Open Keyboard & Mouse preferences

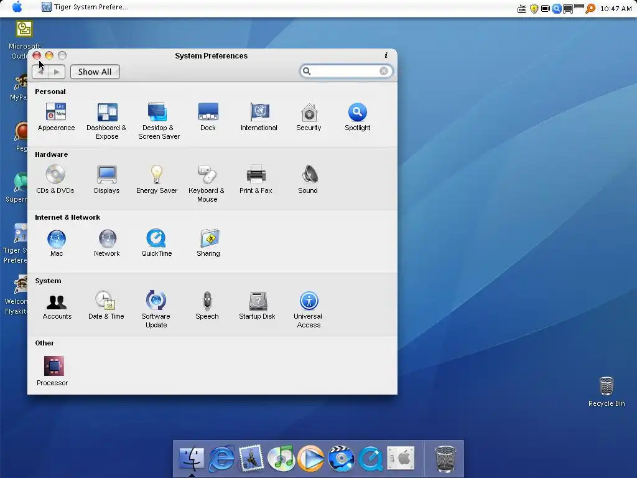pyautogui.click(x=207, y=184)
